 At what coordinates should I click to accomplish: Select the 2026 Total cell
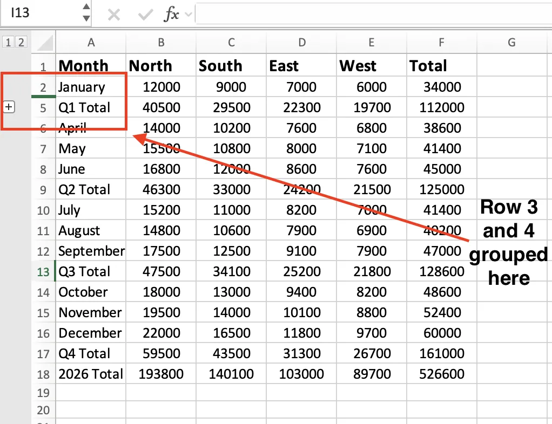point(91,374)
